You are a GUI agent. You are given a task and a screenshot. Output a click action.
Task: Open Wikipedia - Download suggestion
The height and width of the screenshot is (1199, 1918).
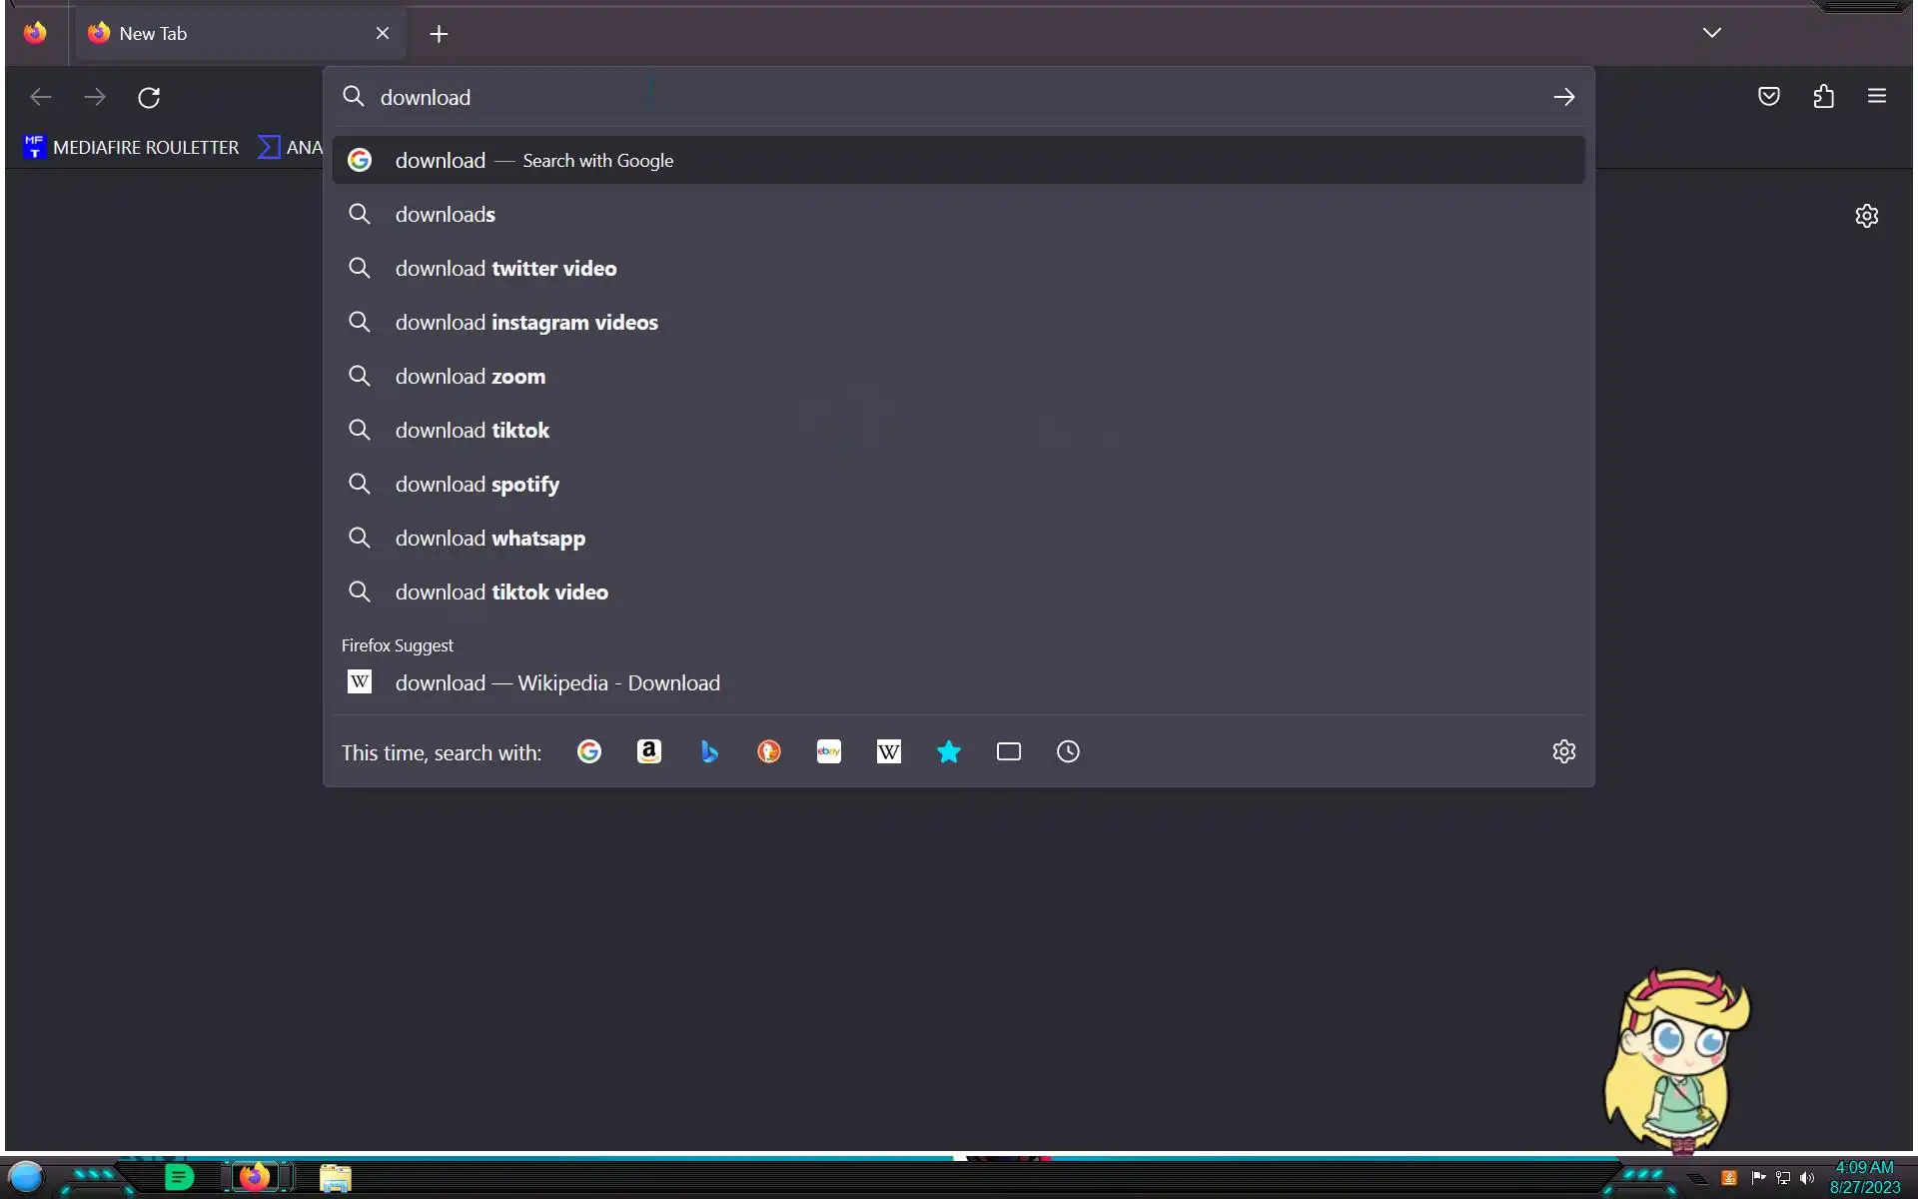tap(557, 683)
